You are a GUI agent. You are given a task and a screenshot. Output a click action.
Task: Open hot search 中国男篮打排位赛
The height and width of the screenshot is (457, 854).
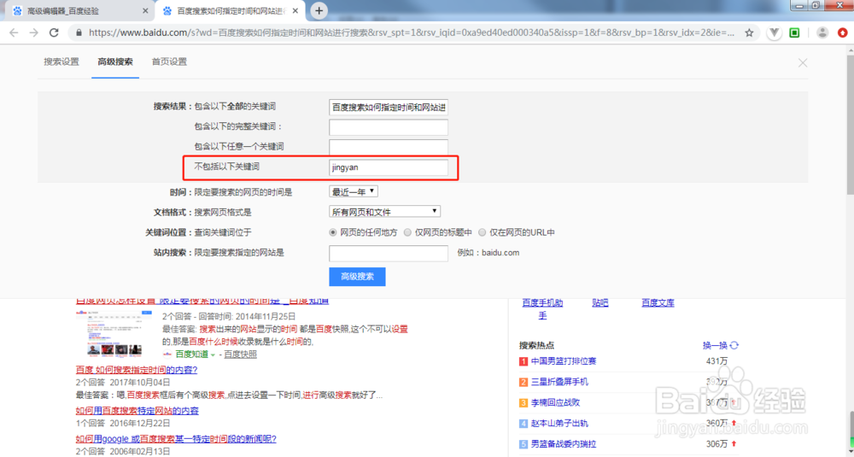point(564,361)
